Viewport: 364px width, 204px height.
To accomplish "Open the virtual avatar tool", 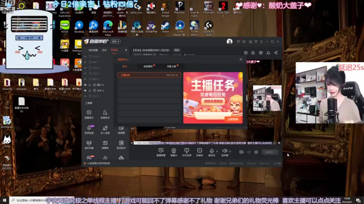I will click(89, 145).
